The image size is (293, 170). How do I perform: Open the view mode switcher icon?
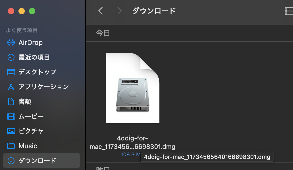(289, 11)
